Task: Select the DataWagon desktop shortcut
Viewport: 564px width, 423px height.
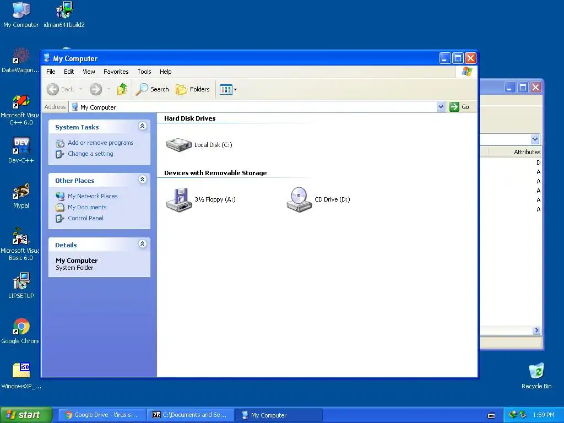Action: (20, 61)
